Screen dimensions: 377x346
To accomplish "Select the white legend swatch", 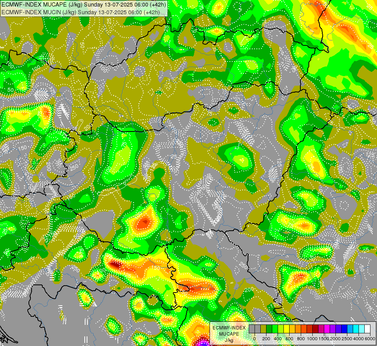I will point(368,329).
